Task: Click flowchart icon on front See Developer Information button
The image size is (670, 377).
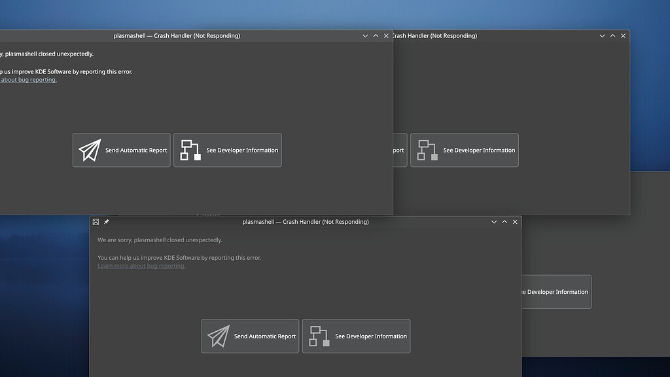Action: click(319, 336)
